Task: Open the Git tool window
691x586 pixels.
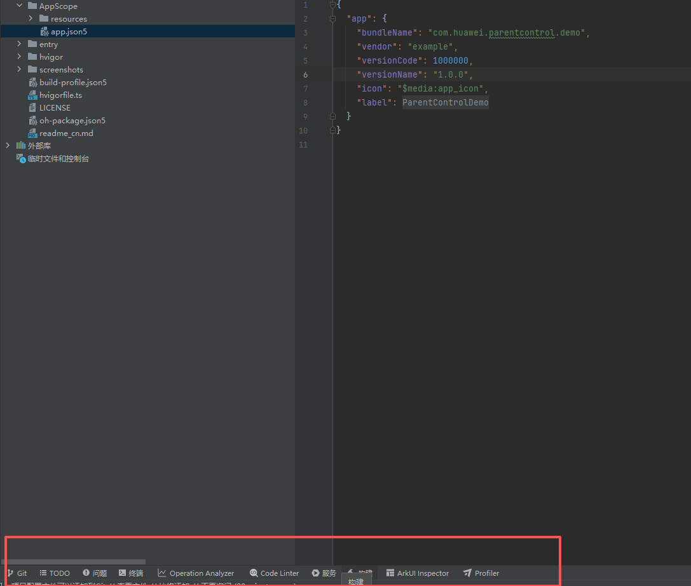Action: point(17,573)
